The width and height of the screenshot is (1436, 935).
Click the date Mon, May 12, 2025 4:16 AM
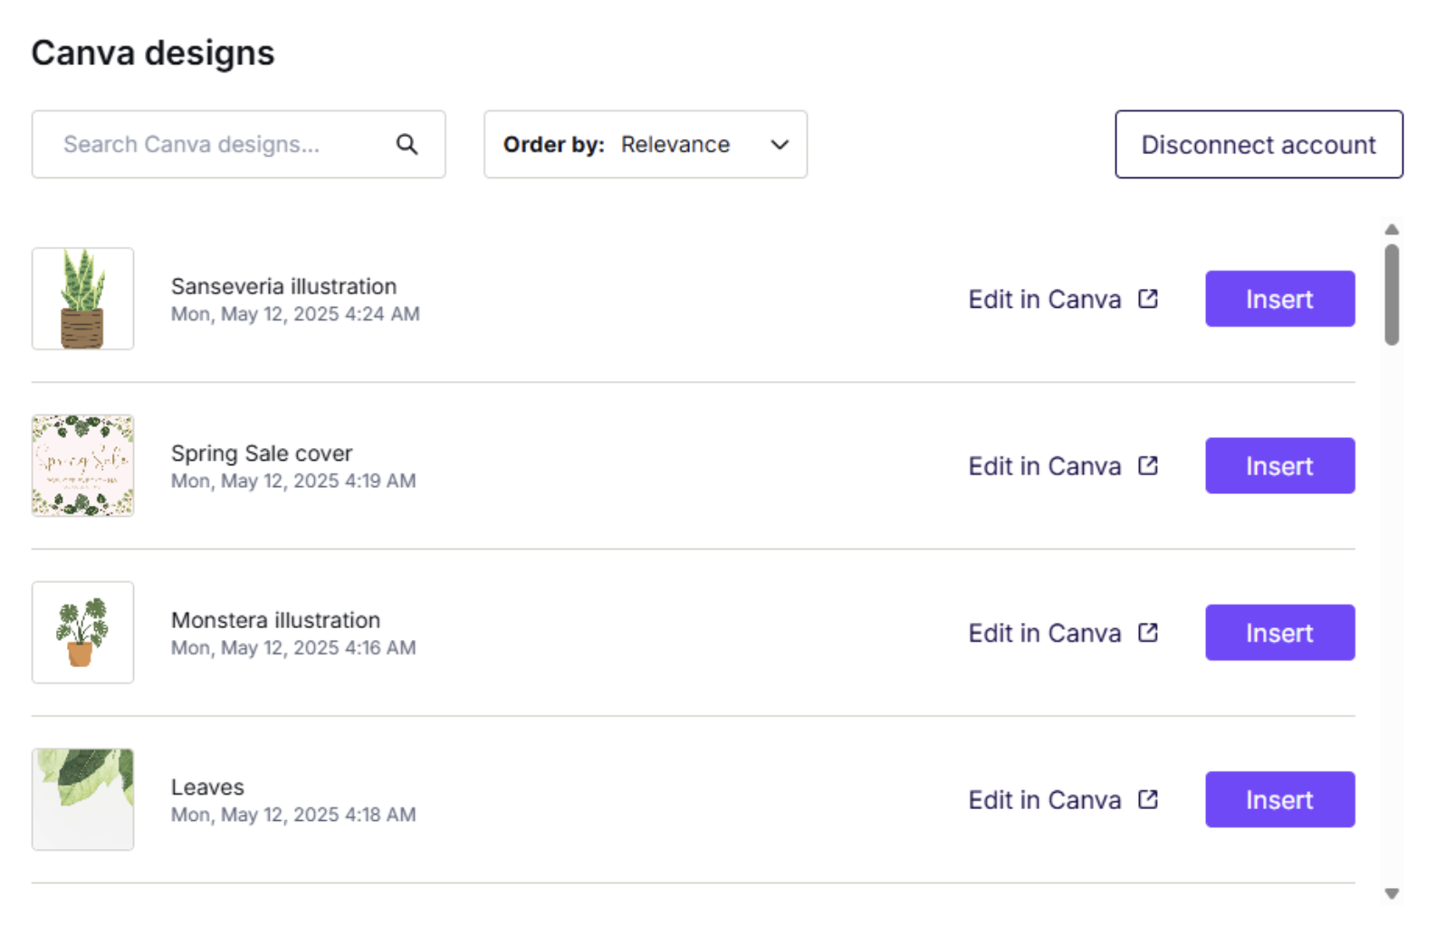coord(293,648)
